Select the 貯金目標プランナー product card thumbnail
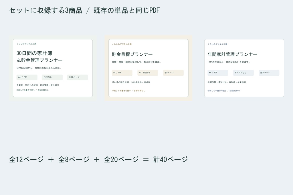 tap(149, 68)
